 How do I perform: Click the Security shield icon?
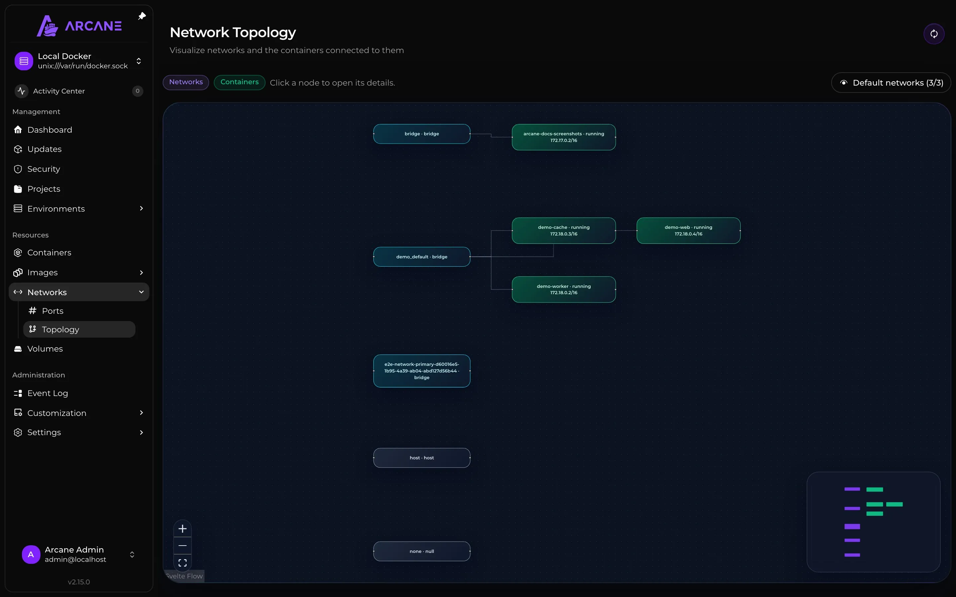pyautogui.click(x=18, y=169)
